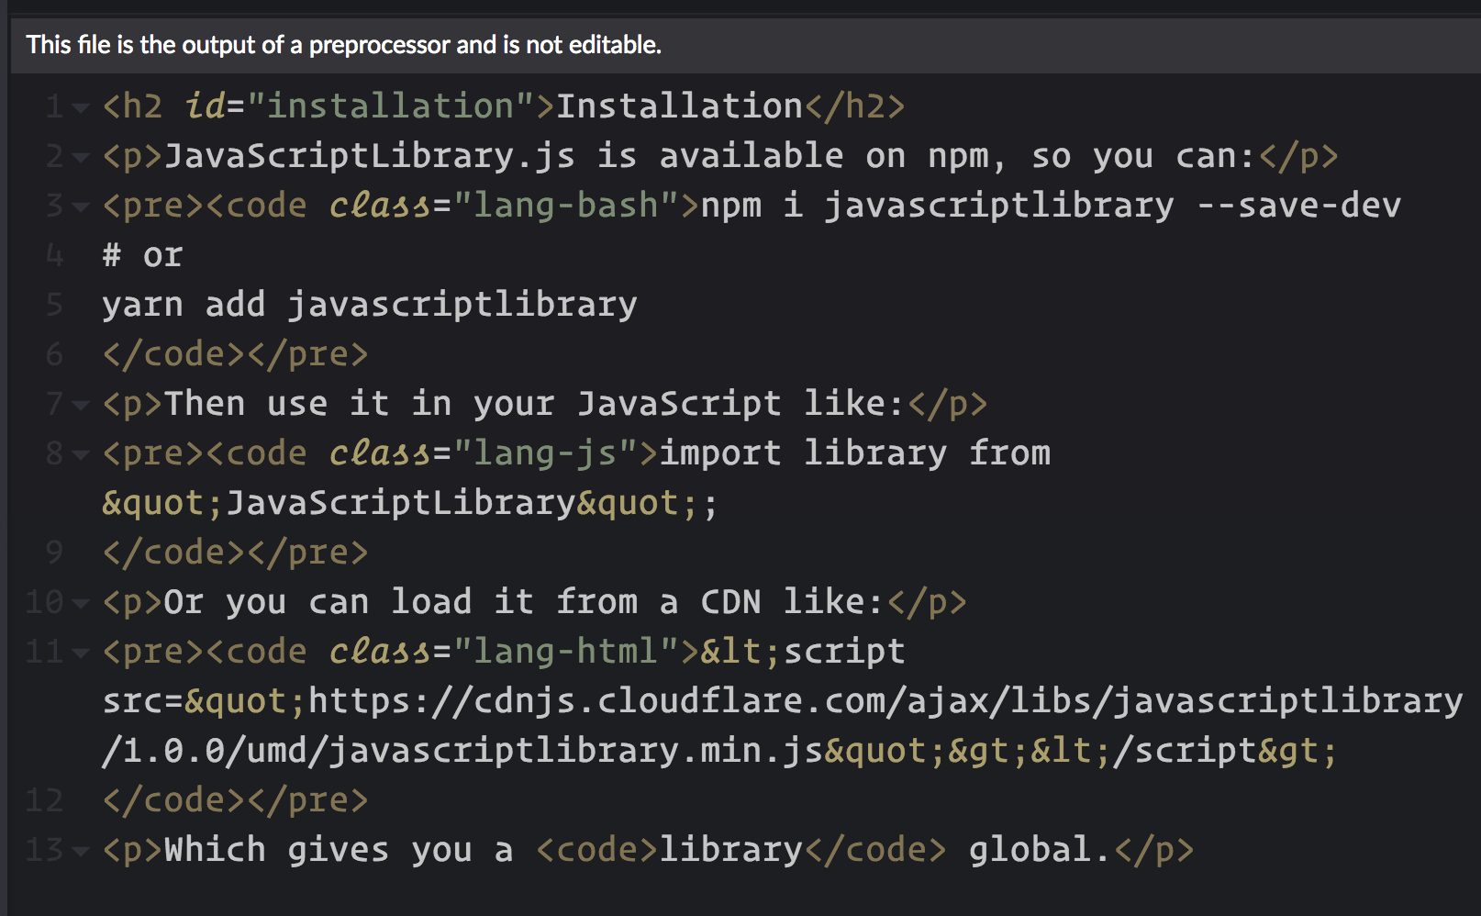The height and width of the screenshot is (916, 1481).
Task: Click 'JavaScriptLibrary.js' in line 2
Action: click(370, 156)
